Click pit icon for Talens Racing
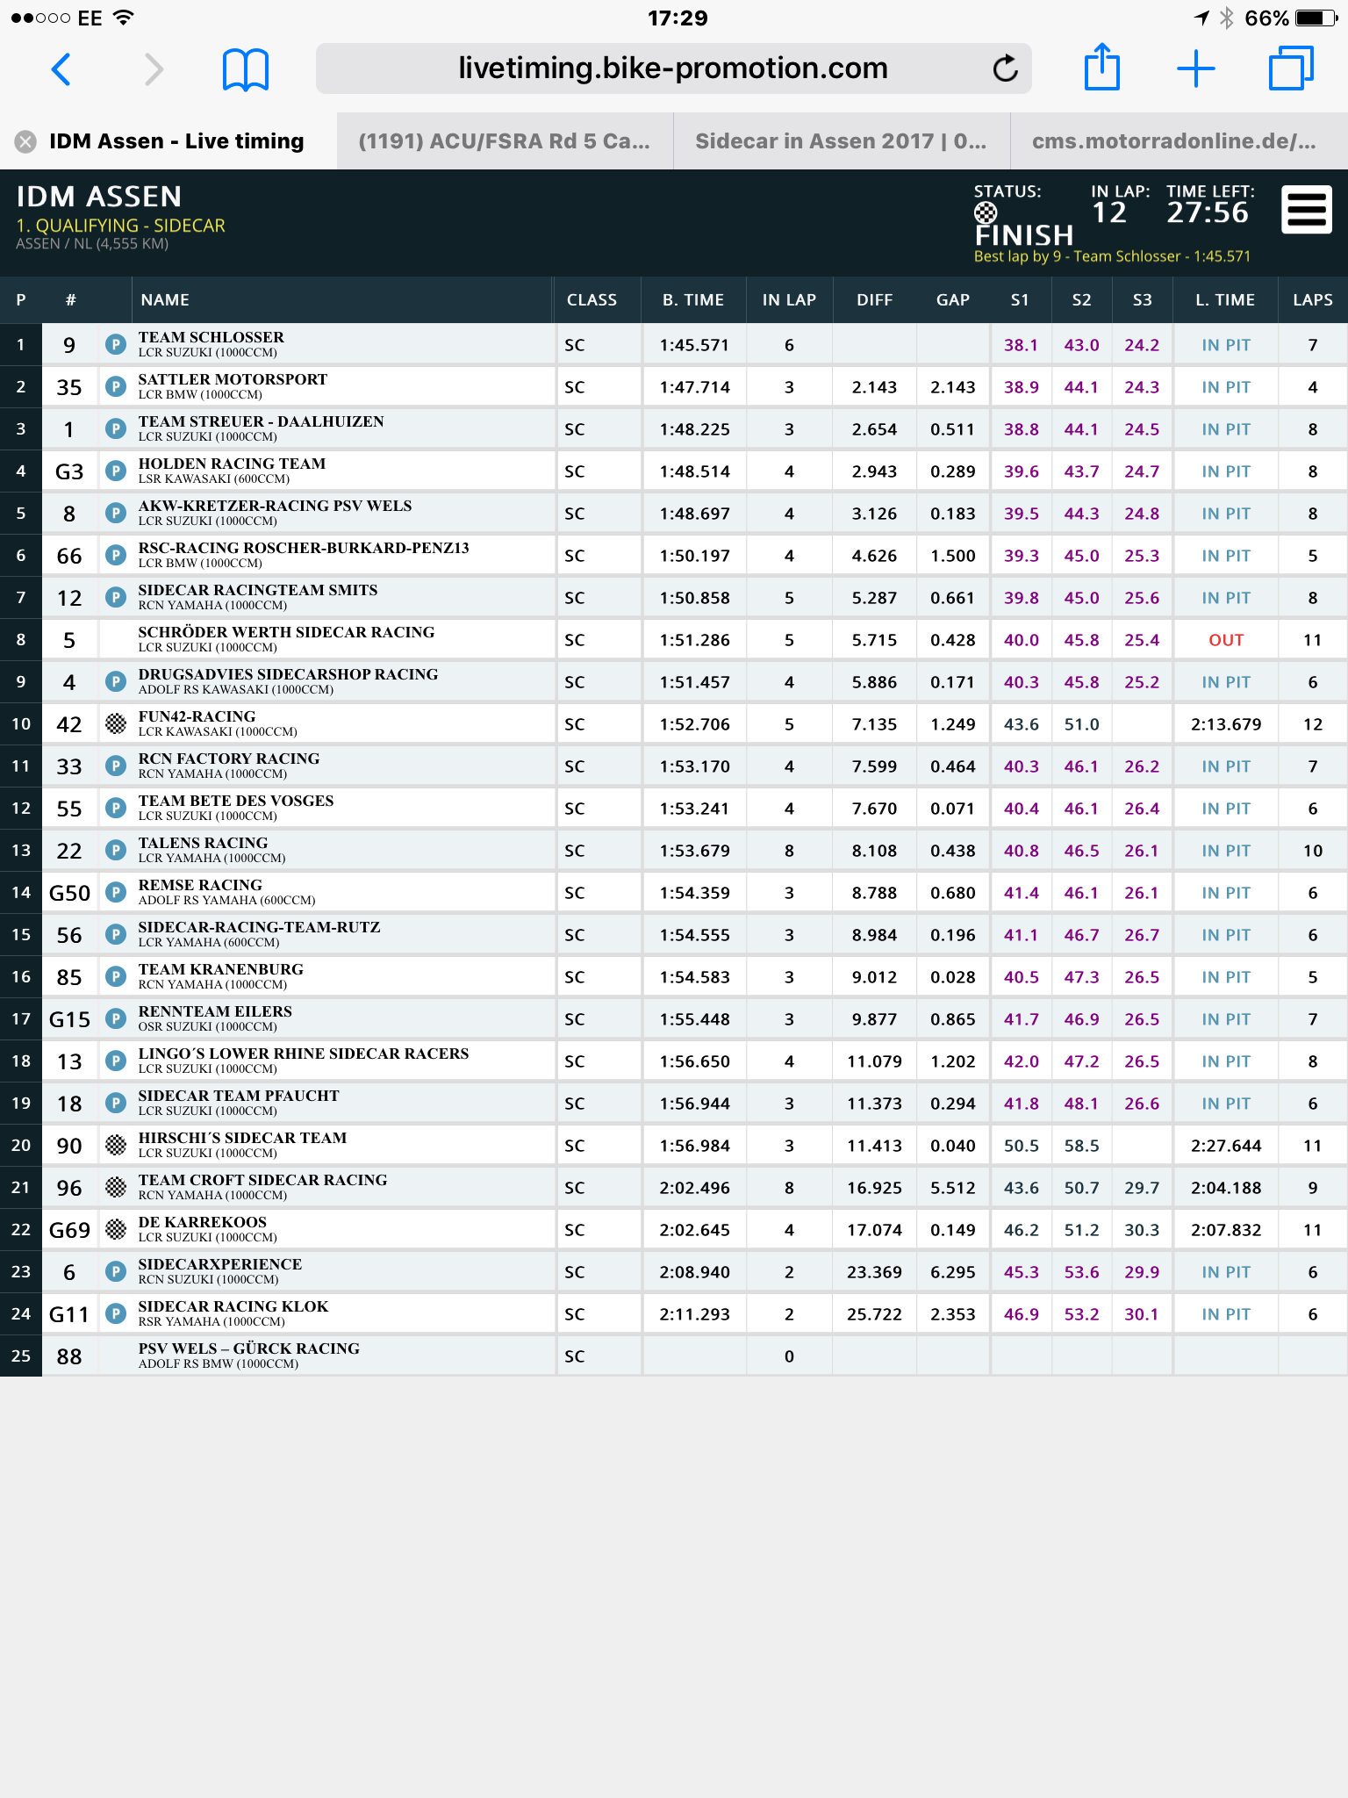The image size is (1348, 1798). (x=115, y=851)
